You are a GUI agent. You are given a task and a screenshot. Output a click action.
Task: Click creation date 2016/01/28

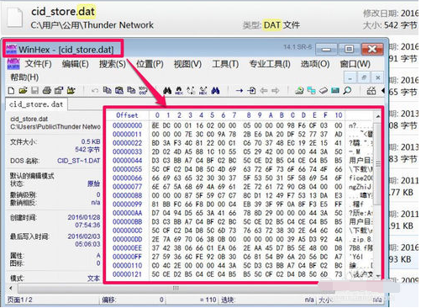[84, 217]
